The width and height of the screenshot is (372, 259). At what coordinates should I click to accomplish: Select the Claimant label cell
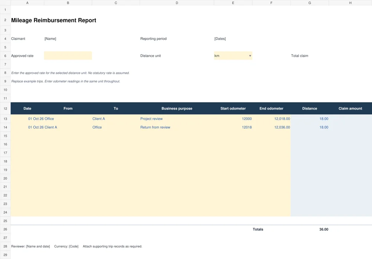click(18, 39)
